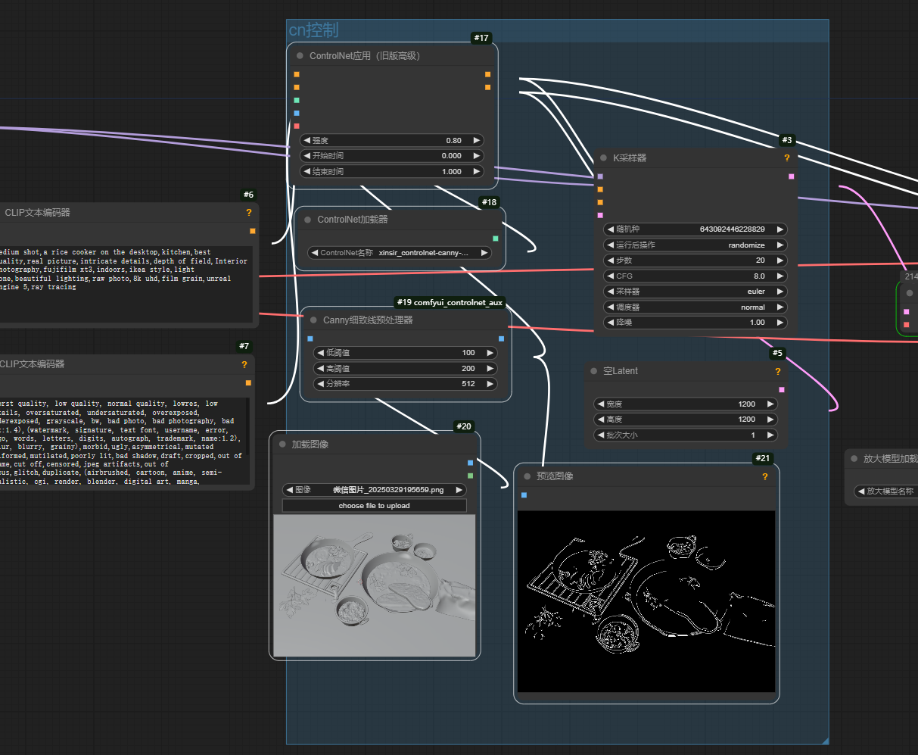Screen dimensions: 918x755
Task: Increase 结束时间 with right arrow
Action: pyautogui.click(x=477, y=172)
